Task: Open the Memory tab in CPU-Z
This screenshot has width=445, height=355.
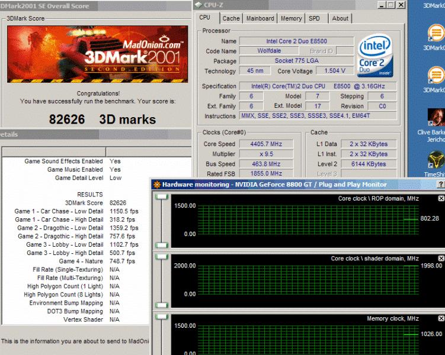Action: 291,18
